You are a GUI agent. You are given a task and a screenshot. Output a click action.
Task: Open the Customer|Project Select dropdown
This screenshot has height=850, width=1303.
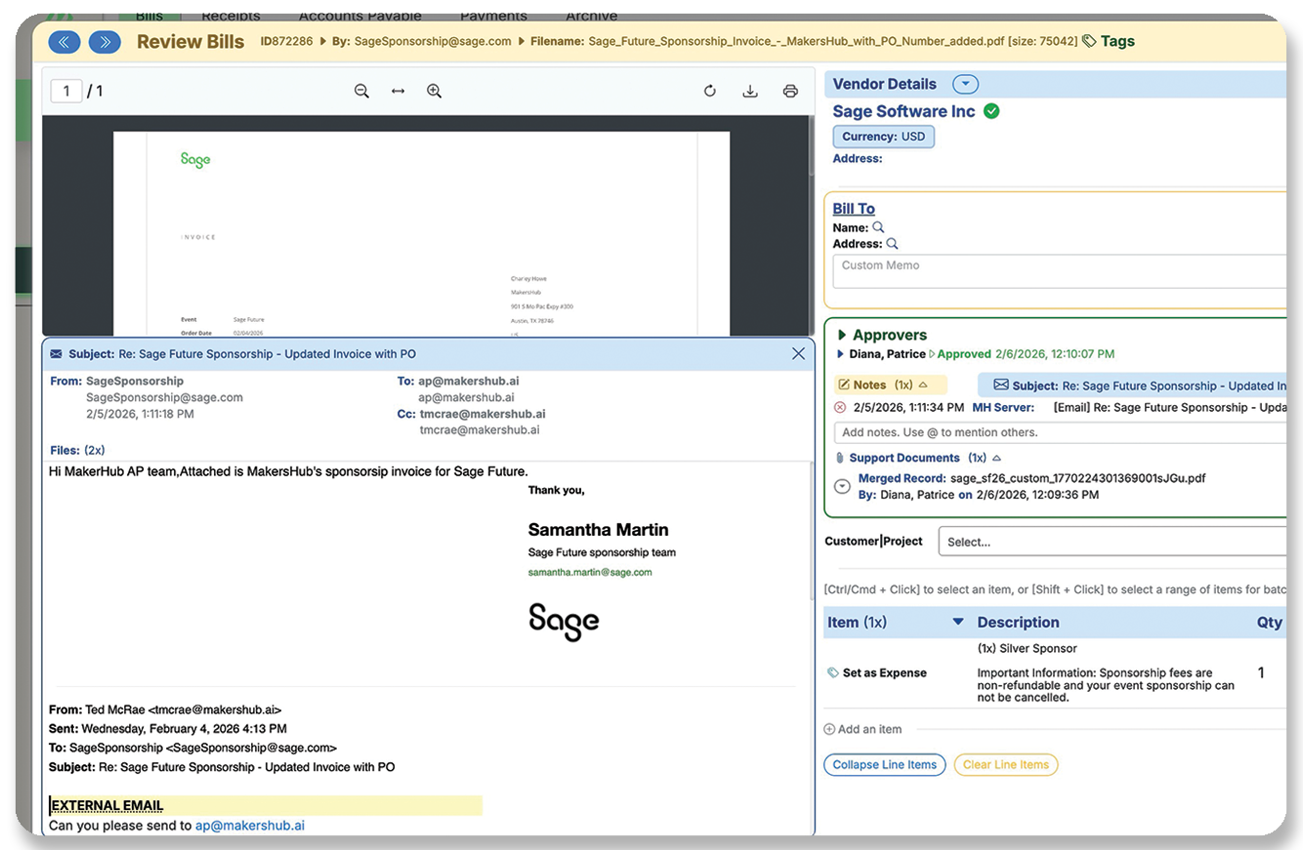(1113, 542)
